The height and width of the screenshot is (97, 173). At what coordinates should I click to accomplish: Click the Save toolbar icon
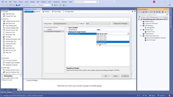(x=17, y=5)
